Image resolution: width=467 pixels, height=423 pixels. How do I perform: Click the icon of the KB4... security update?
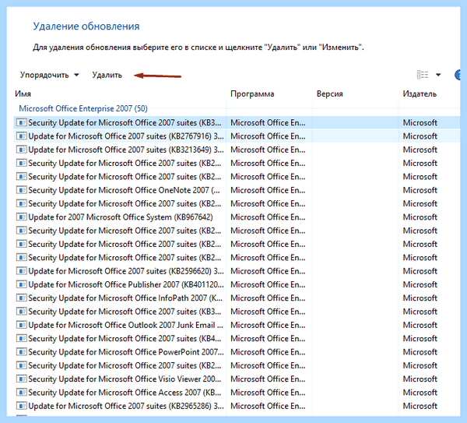(x=22, y=339)
